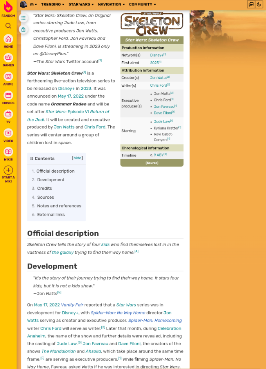This screenshot has height=369, width=266.
Task: Open the Movies section icon
Action: (8, 96)
